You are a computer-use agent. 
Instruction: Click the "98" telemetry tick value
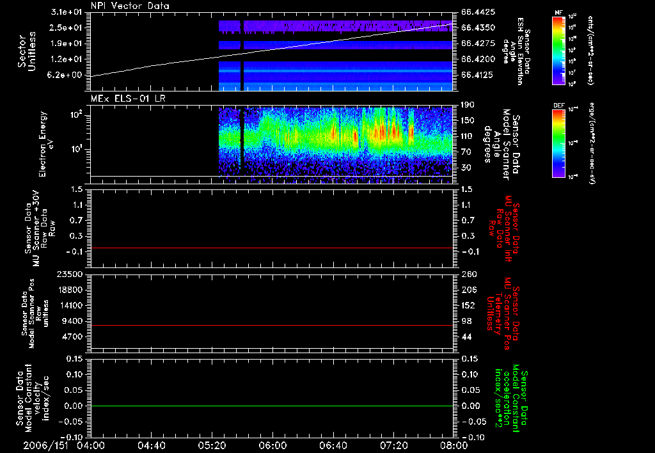click(466, 321)
